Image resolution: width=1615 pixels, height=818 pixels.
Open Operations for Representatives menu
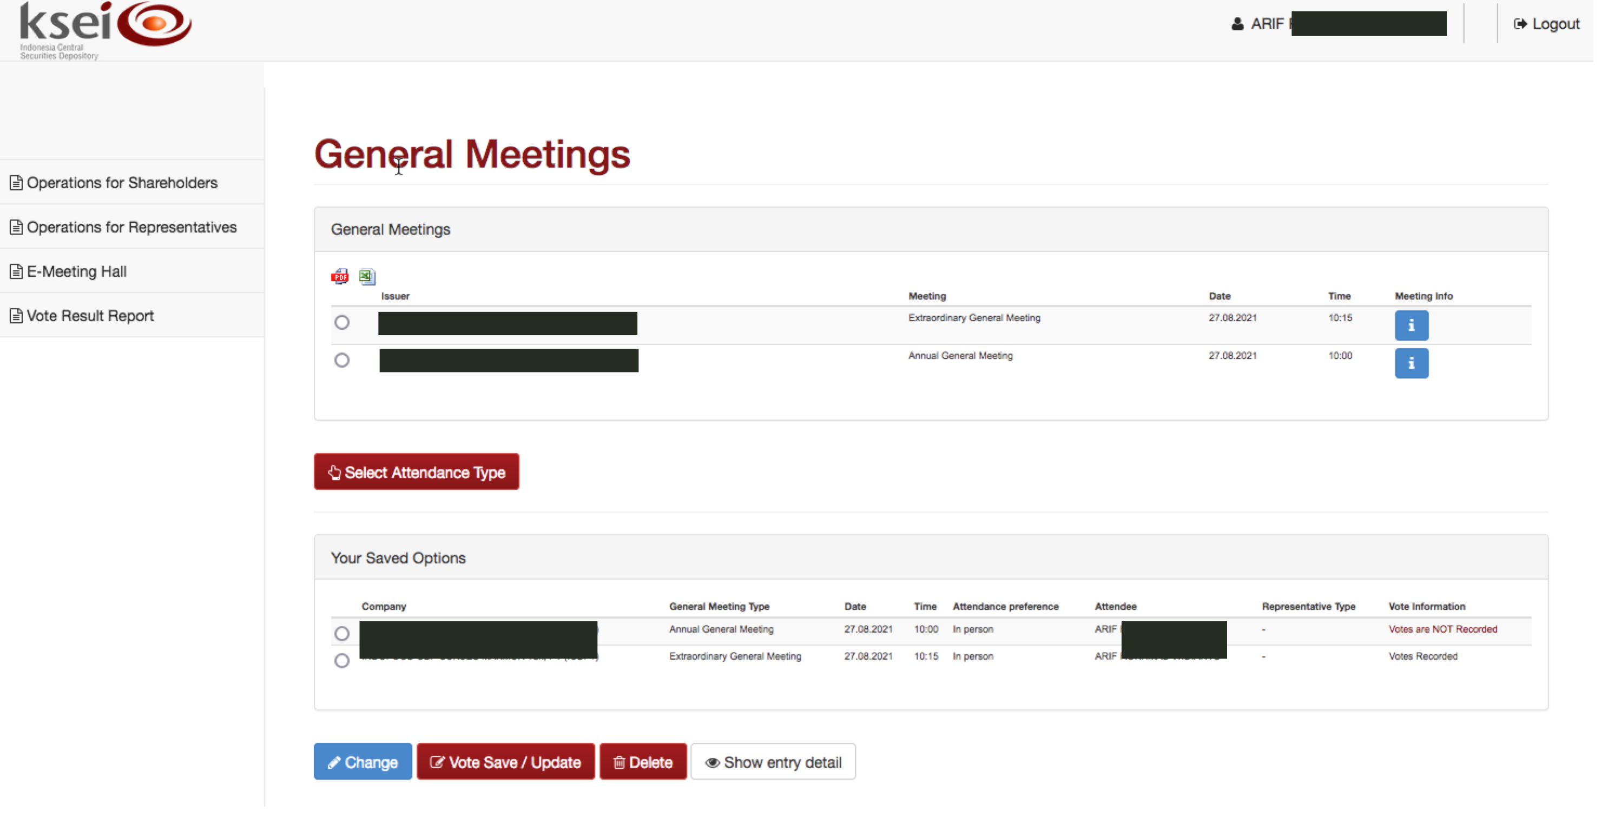(x=131, y=227)
